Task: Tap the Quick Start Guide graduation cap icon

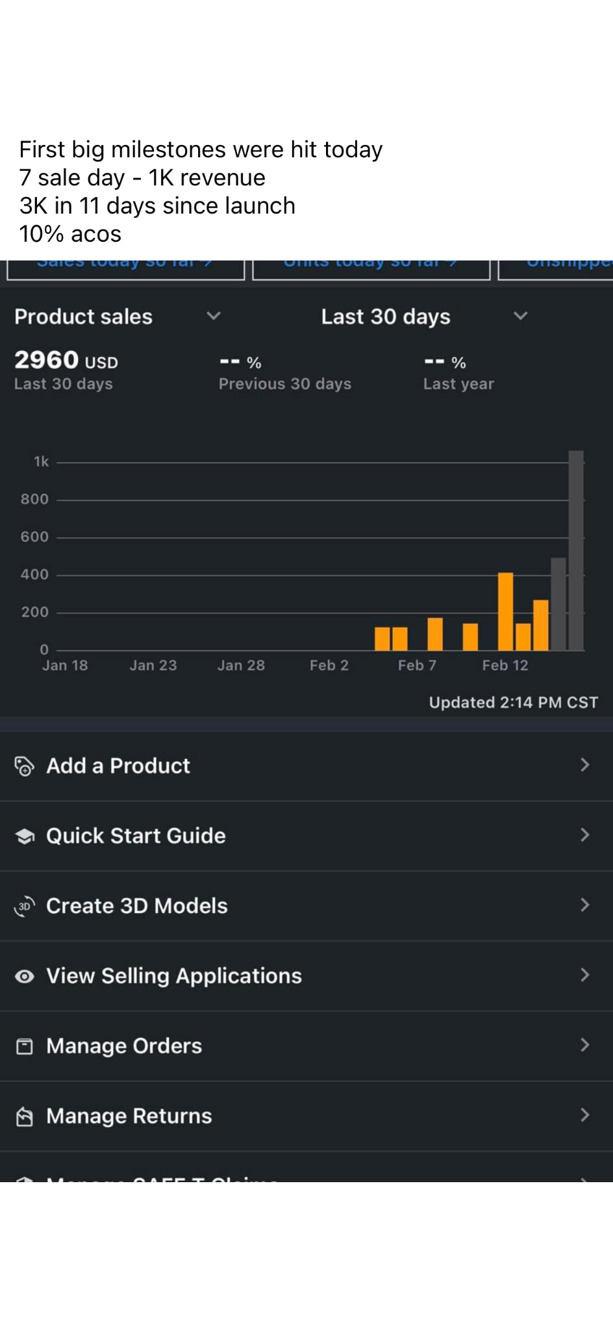Action: tap(25, 836)
